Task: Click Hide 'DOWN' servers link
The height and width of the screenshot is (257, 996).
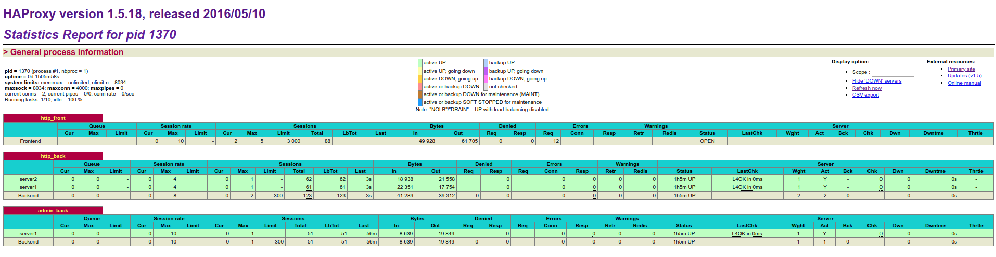Action: [877, 81]
